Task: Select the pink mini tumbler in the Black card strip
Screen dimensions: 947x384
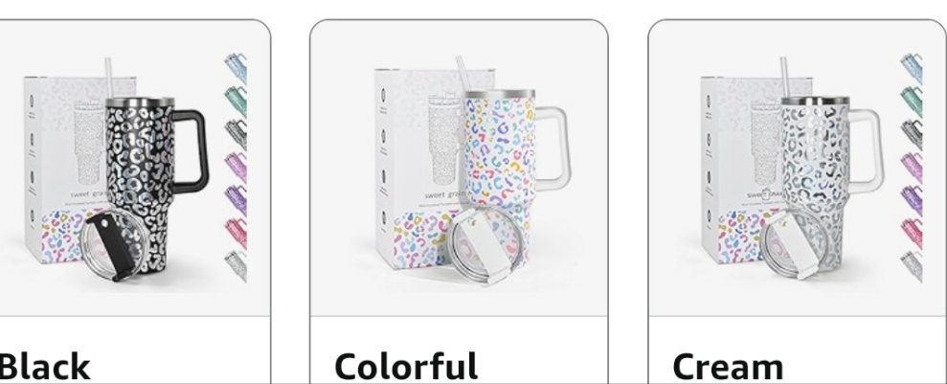Action: coord(236,233)
